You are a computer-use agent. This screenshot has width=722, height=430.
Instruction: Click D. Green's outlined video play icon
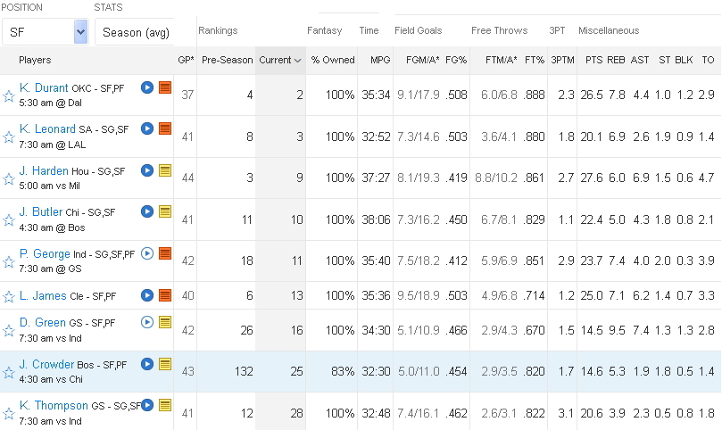pyautogui.click(x=147, y=323)
